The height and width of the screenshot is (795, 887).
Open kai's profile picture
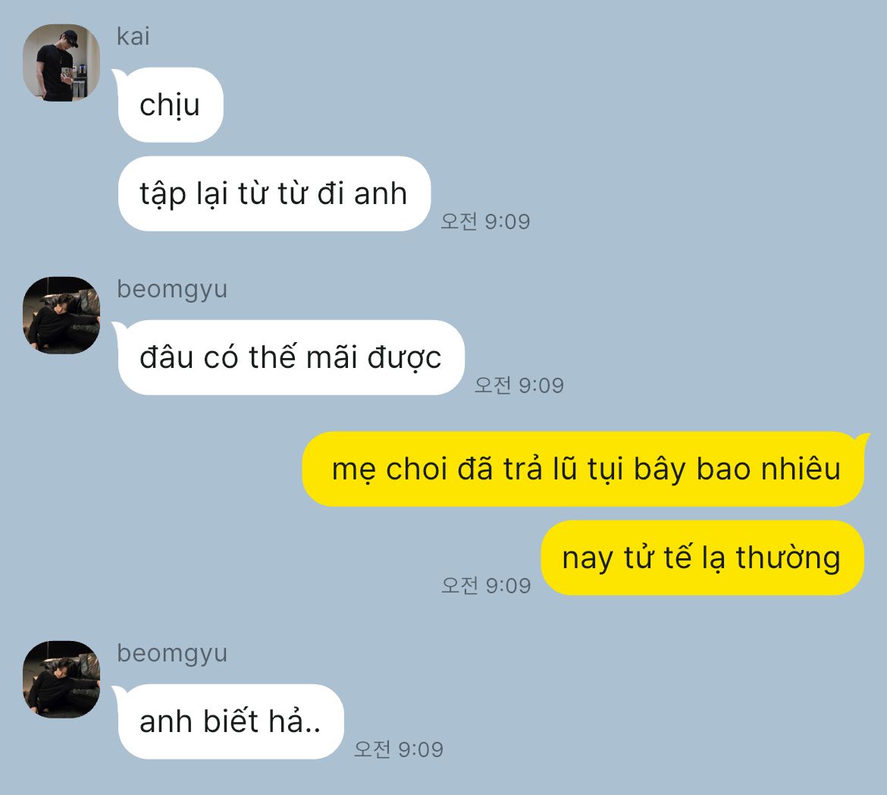61,63
